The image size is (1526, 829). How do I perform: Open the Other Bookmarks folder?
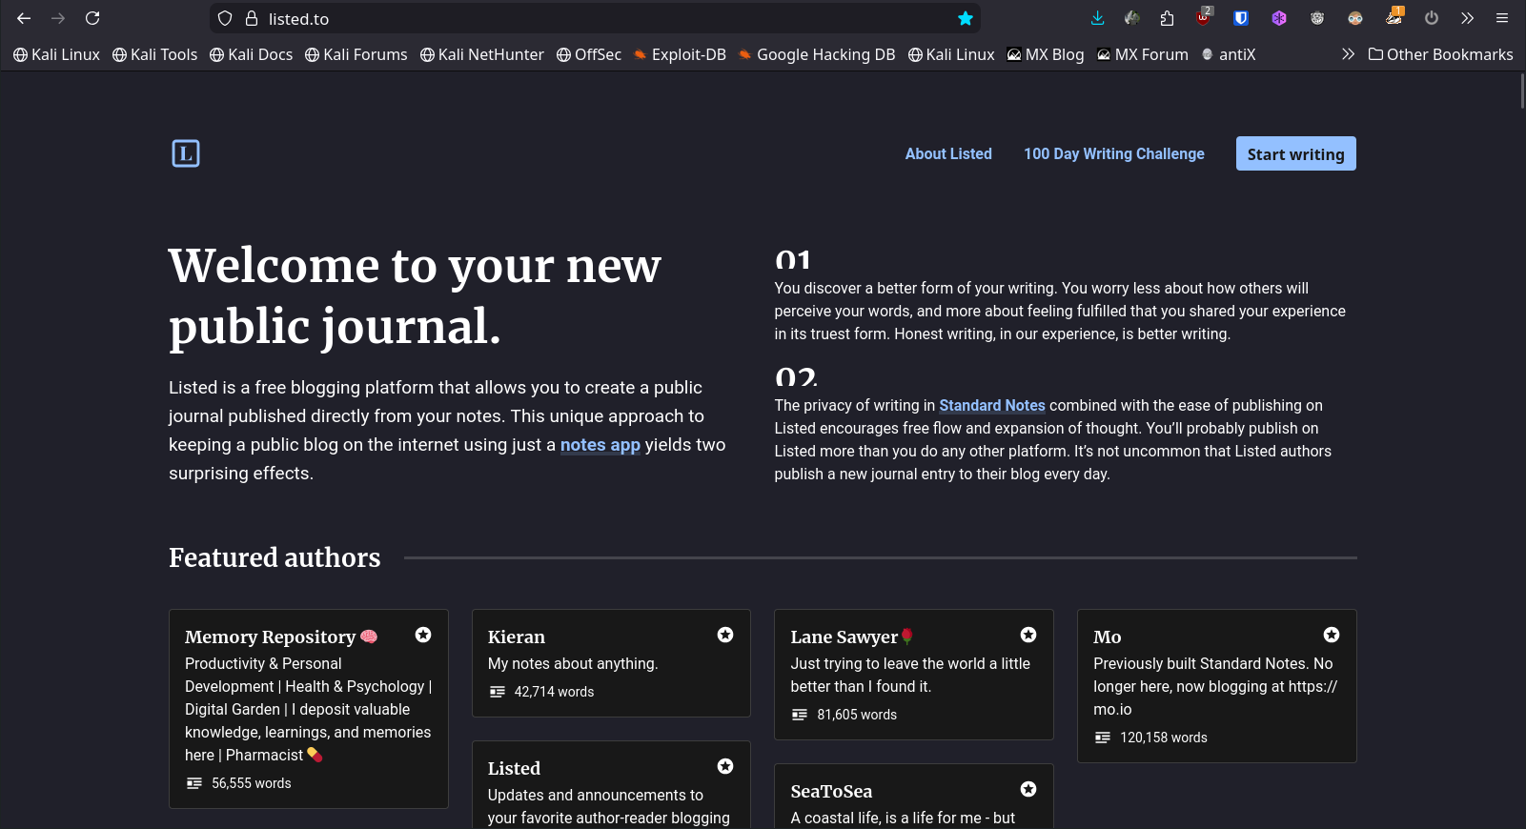pyautogui.click(x=1440, y=54)
